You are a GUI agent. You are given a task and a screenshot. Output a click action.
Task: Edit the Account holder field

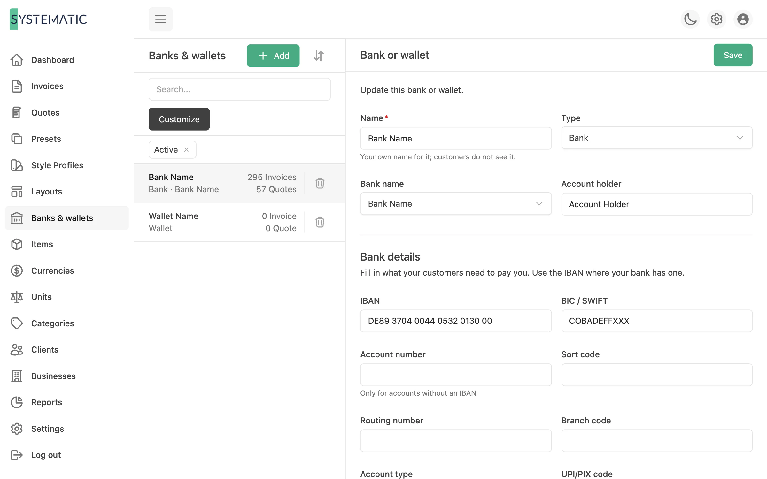click(x=657, y=204)
